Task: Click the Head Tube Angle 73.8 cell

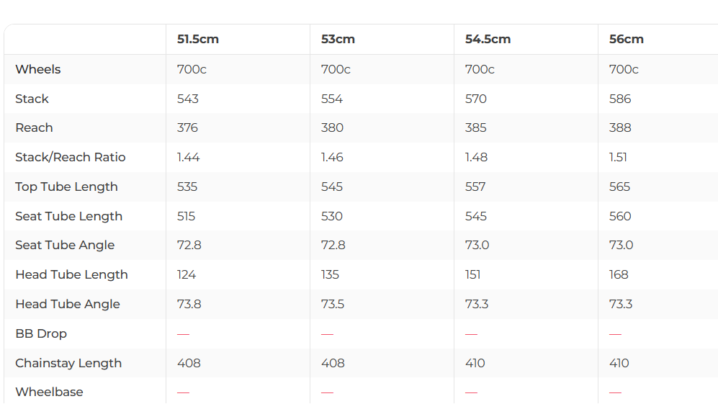Action: [189, 305]
